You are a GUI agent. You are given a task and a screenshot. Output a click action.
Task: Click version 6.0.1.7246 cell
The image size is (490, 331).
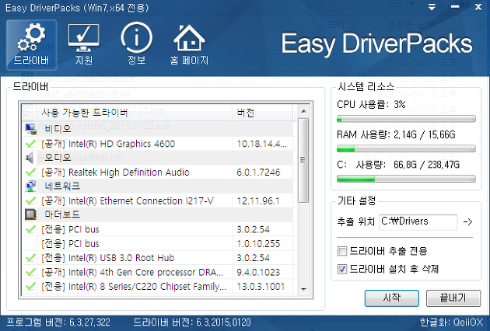[258, 172]
